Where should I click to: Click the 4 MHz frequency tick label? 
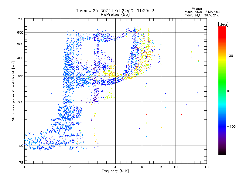[115, 167]
